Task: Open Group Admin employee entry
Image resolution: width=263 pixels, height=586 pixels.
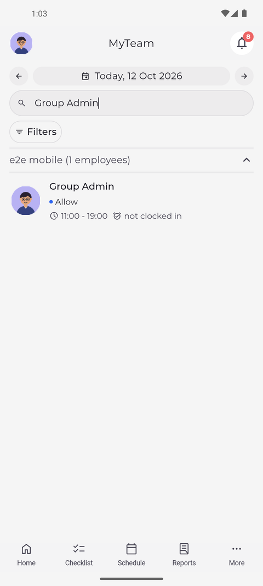Action: pyautogui.click(x=131, y=201)
